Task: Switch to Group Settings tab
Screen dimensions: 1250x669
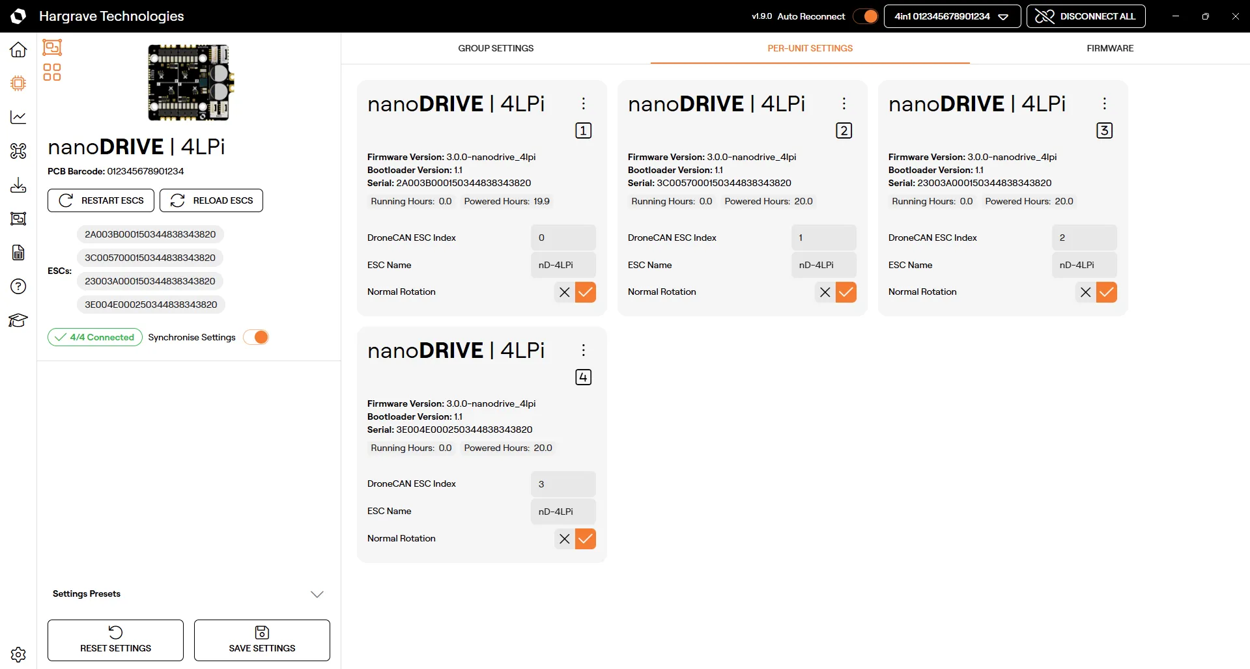Action: pyautogui.click(x=496, y=48)
